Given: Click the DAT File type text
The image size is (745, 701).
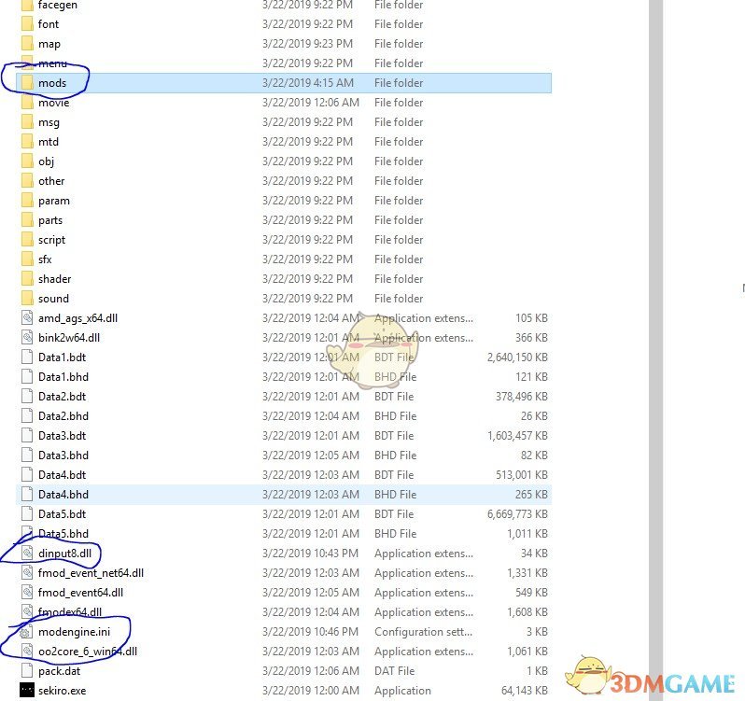Looking at the screenshot, I should pyautogui.click(x=394, y=670).
